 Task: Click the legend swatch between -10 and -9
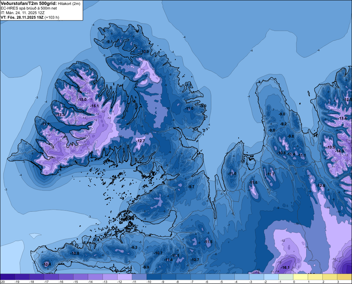pos(154,277)
